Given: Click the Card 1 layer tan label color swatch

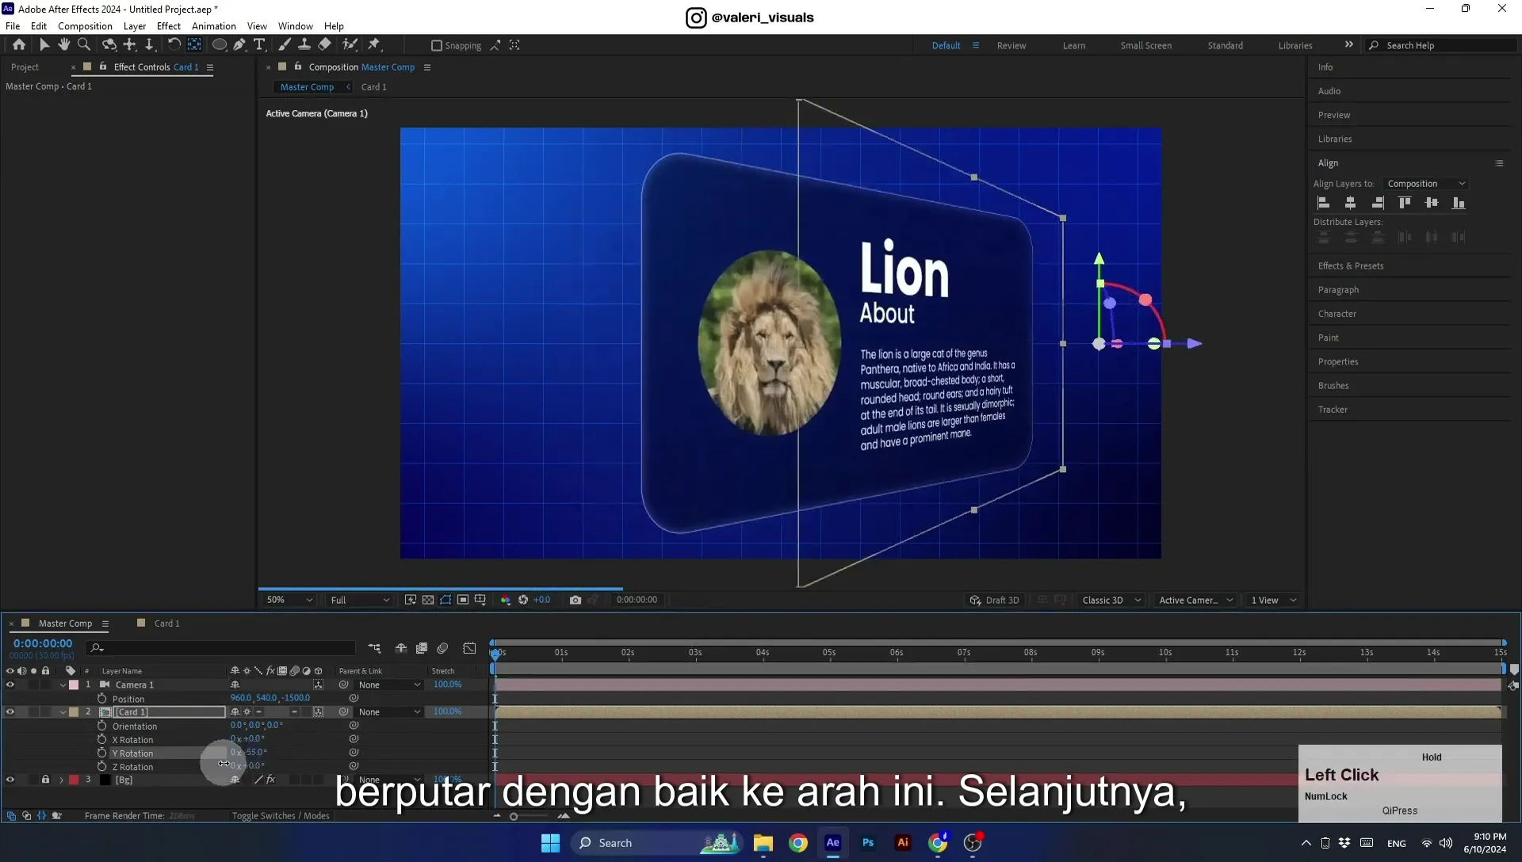Looking at the screenshot, I should pos(74,711).
